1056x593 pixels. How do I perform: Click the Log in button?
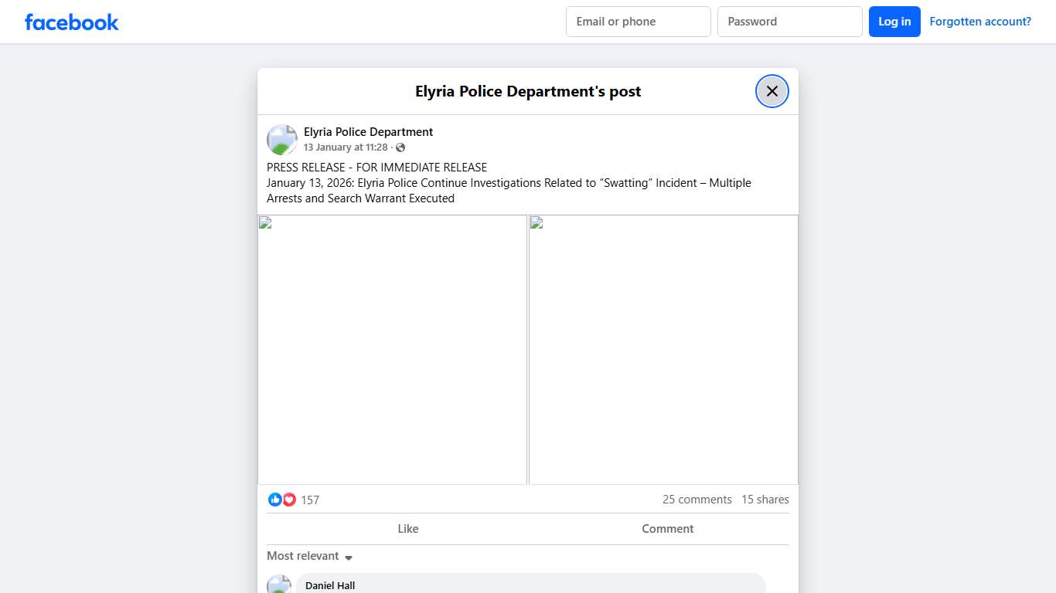[x=894, y=22]
